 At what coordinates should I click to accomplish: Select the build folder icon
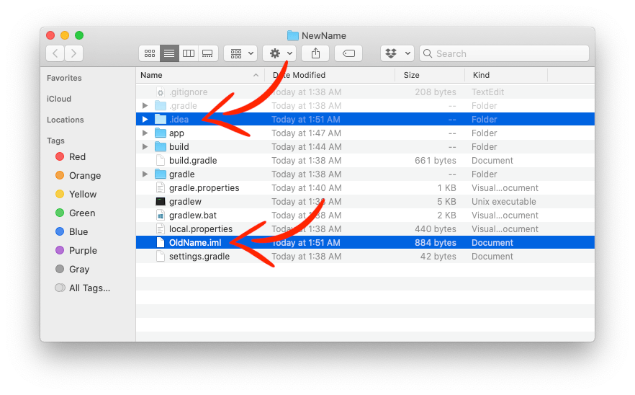pyautogui.click(x=161, y=147)
